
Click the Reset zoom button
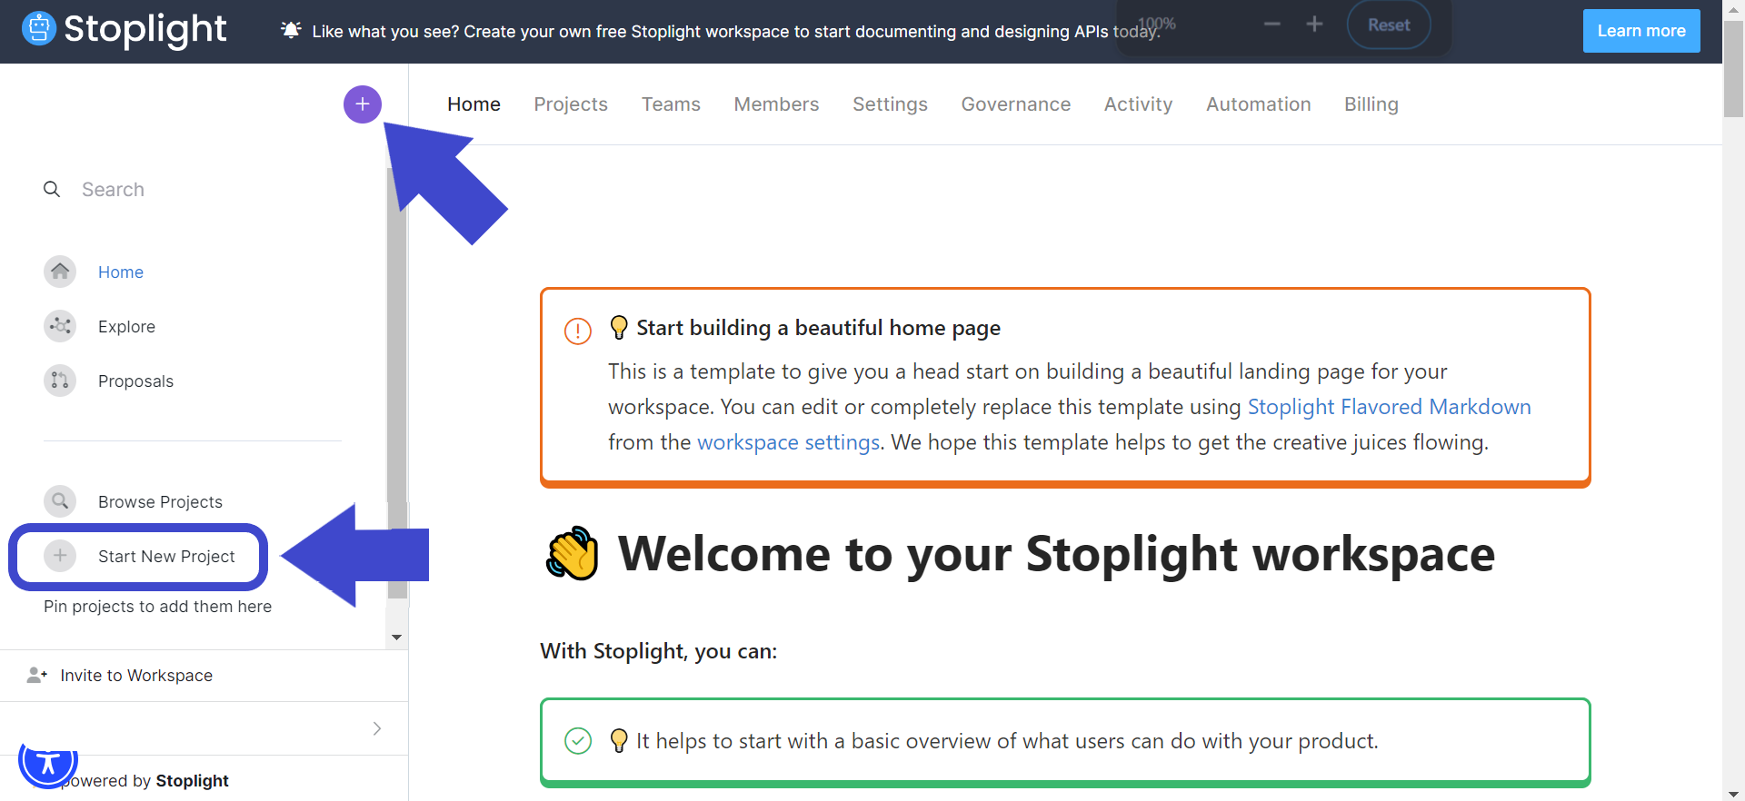pos(1389,25)
